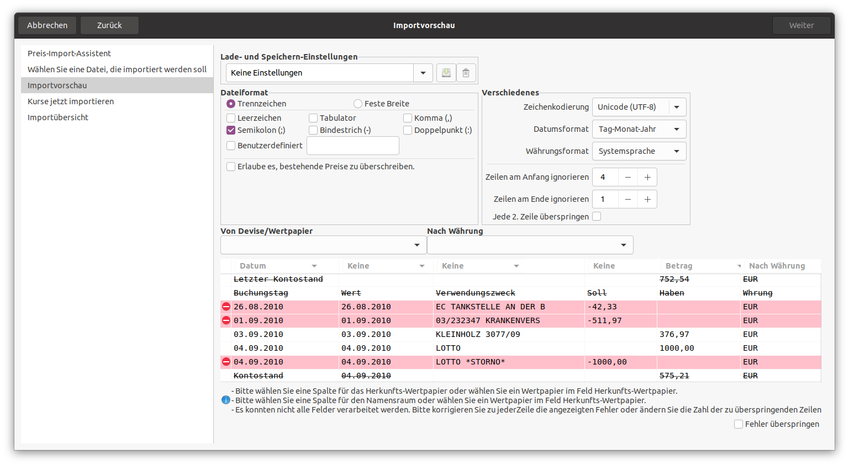Screen dimensions: 849x466
Task: Select the Feste Breite radio button
Action: point(358,104)
